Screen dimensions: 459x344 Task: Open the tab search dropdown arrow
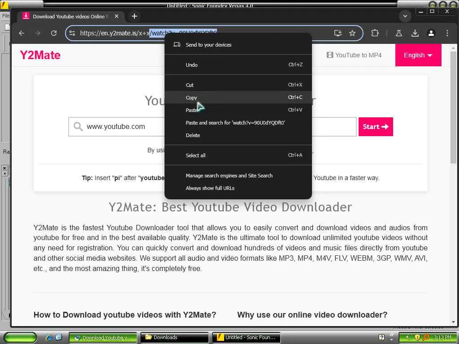(405, 16)
